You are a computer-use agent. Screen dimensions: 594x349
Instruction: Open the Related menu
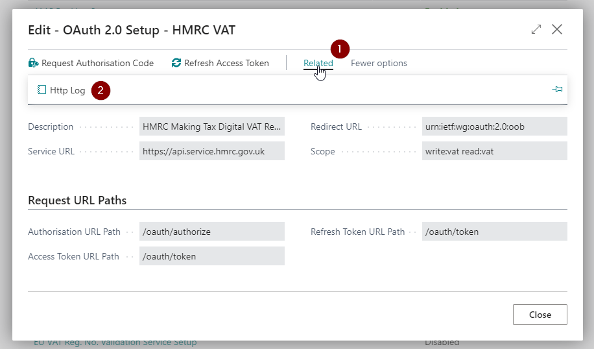pyautogui.click(x=318, y=63)
